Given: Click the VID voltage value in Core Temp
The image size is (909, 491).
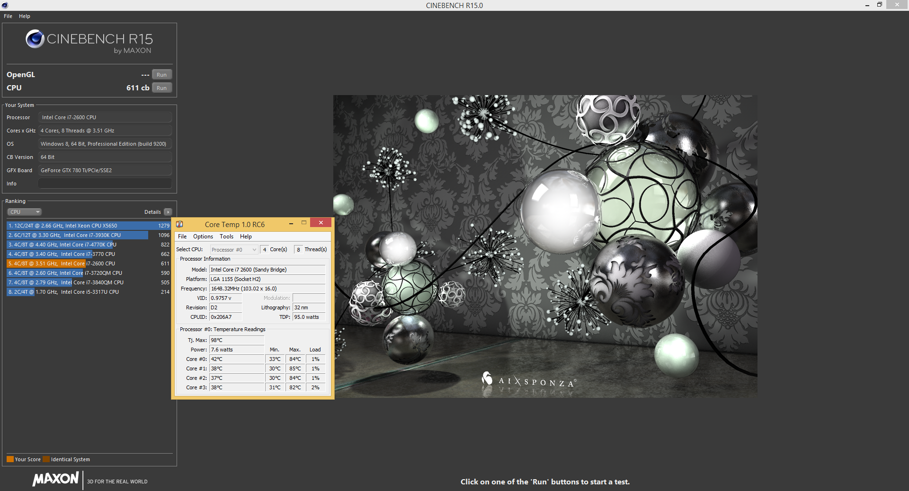Looking at the screenshot, I should (226, 298).
